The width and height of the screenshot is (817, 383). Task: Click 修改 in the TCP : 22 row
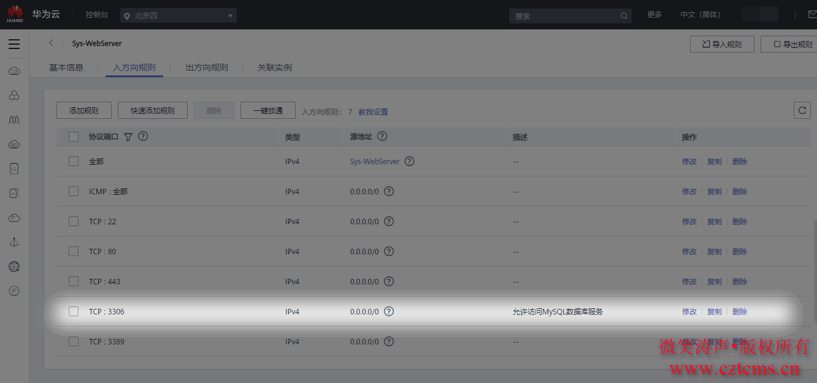click(x=689, y=221)
